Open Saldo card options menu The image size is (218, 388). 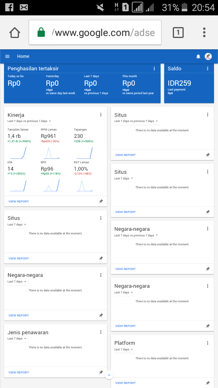point(208,69)
